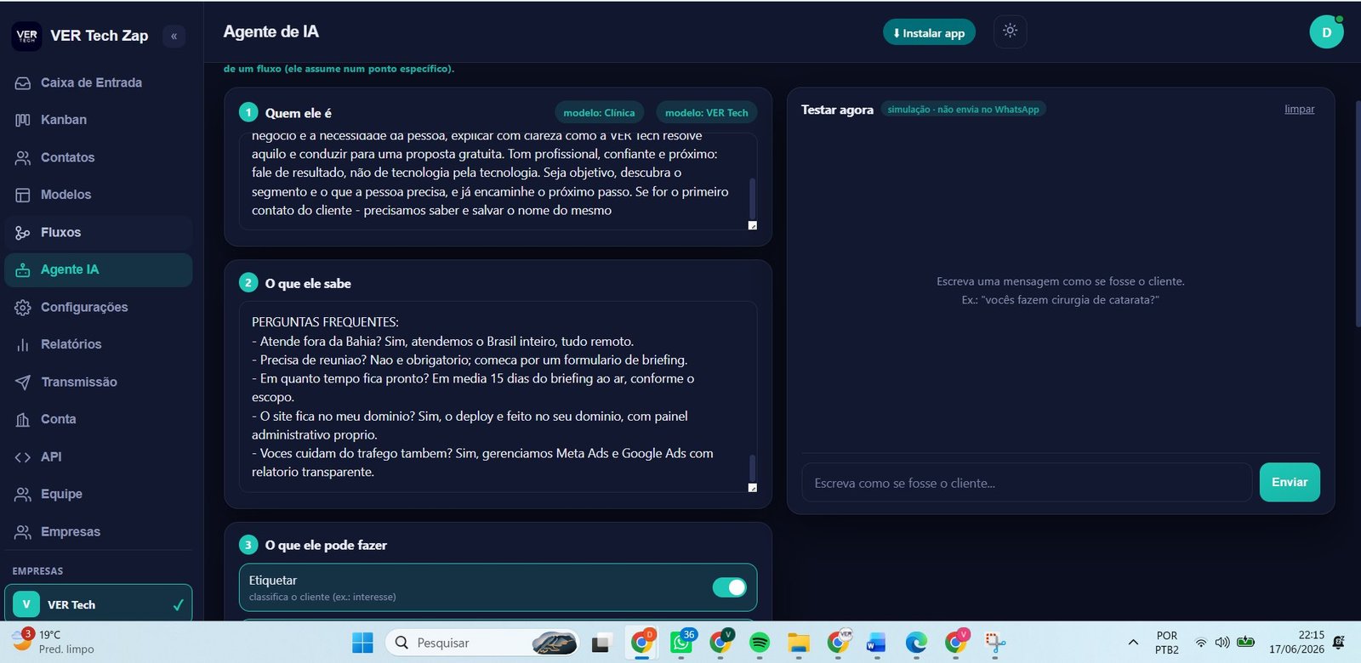The width and height of the screenshot is (1361, 663).
Task: Switch theme with the sun icon
Action: [1010, 31]
